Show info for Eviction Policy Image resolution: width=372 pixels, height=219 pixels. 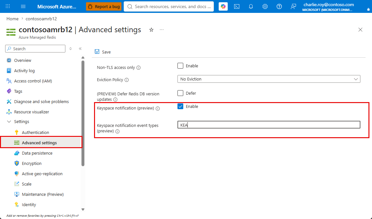[127, 80]
